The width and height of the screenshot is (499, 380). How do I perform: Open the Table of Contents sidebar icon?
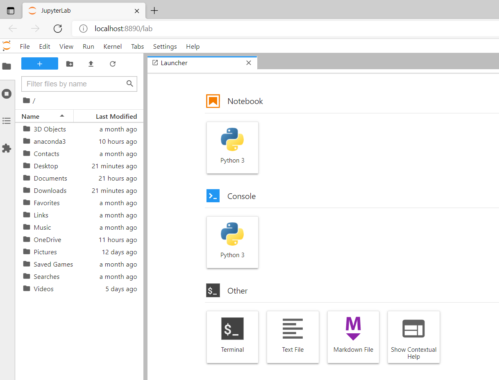point(7,121)
